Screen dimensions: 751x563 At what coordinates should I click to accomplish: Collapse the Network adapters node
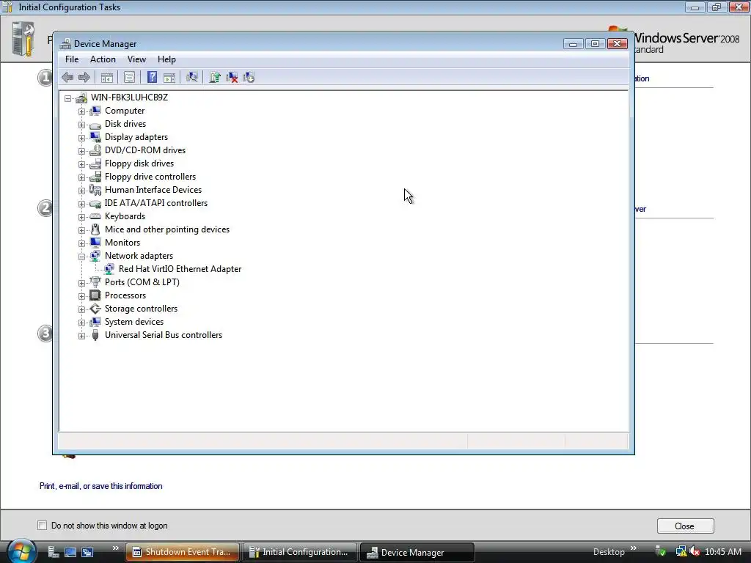click(x=82, y=257)
